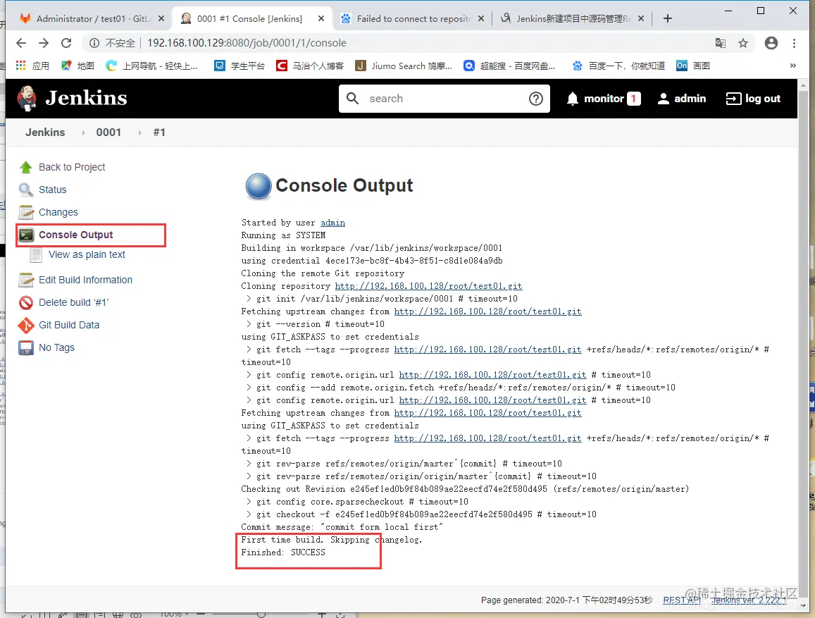815x618 pixels.
Task: Show more bookmarks with overflow chevron
Action: pos(792,66)
